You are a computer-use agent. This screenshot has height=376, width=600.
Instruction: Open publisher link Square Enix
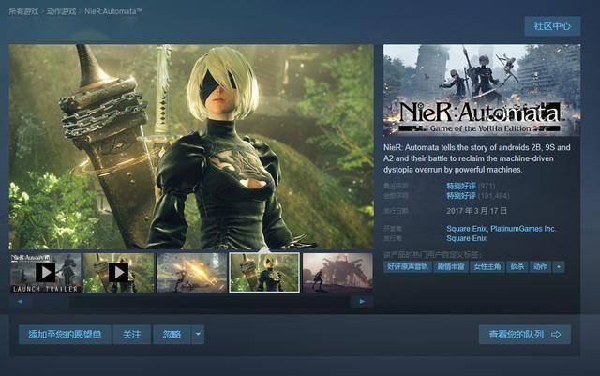click(x=467, y=238)
